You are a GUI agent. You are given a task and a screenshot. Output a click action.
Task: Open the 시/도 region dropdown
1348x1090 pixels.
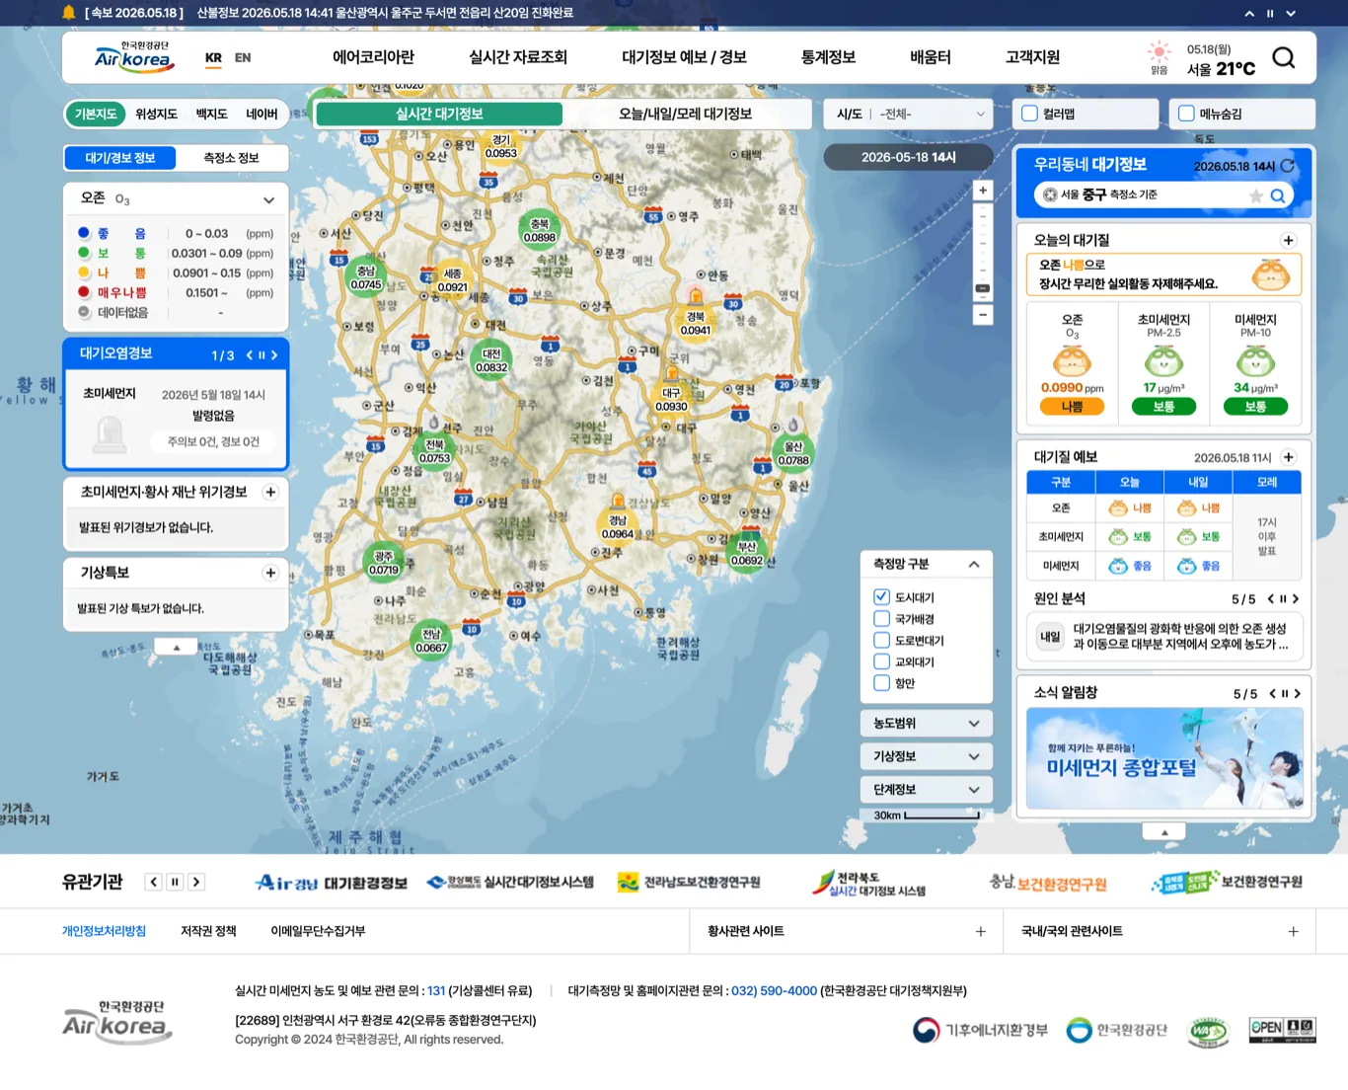[908, 114]
